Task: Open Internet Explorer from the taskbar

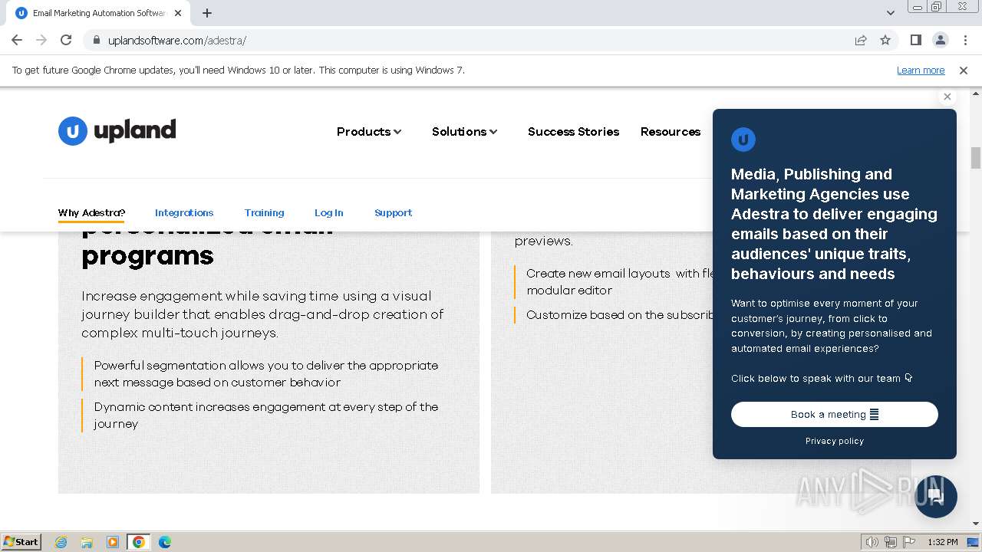Action: (x=61, y=542)
